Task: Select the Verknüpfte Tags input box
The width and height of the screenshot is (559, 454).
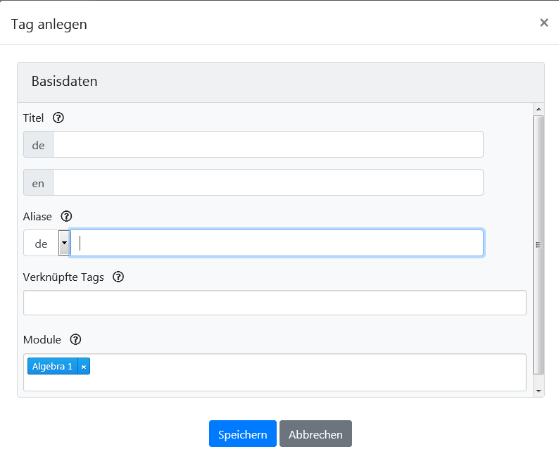Action: (275, 303)
